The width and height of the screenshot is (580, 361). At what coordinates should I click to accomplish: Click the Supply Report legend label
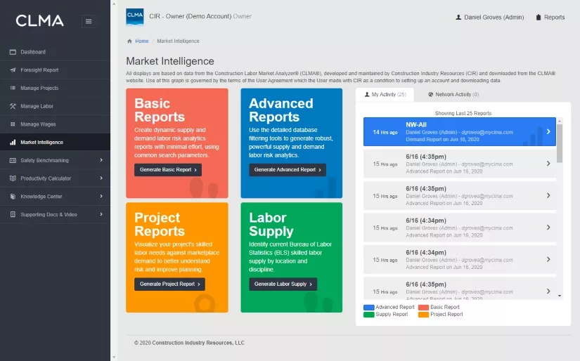[x=392, y=314]
